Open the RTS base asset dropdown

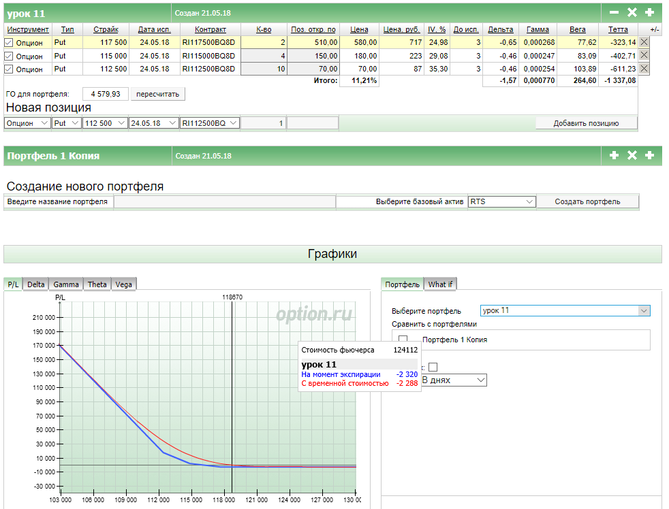click(x=502, y=201)
